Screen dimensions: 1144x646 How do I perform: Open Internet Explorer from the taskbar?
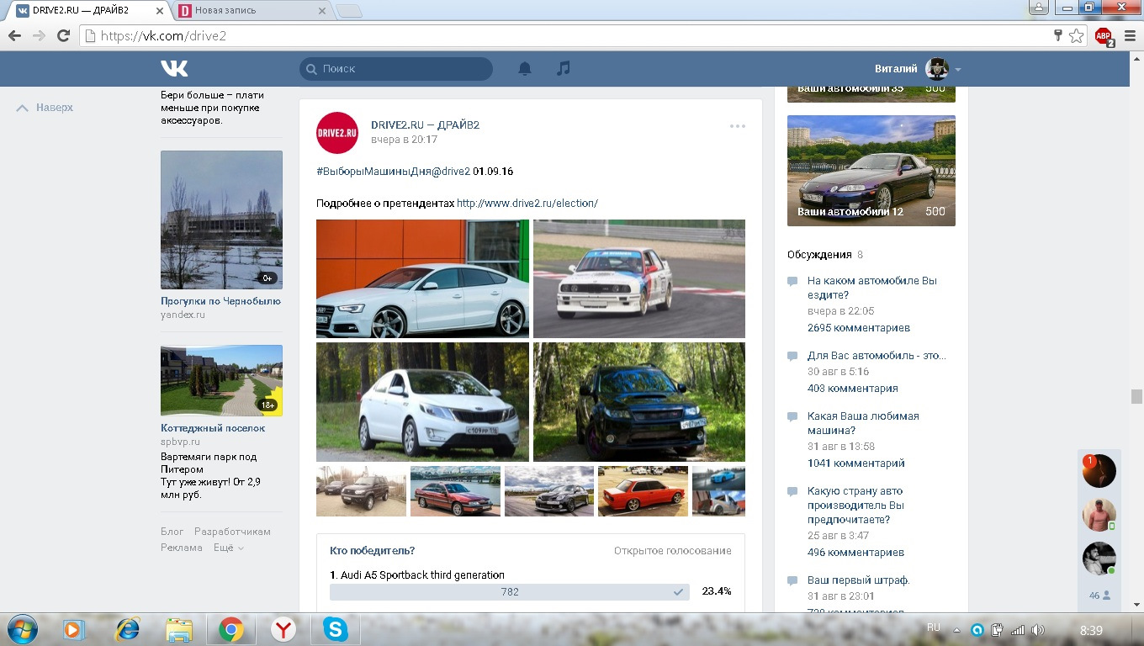(127, 629)
